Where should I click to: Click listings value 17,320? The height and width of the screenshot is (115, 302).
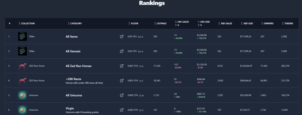point(157,66)
